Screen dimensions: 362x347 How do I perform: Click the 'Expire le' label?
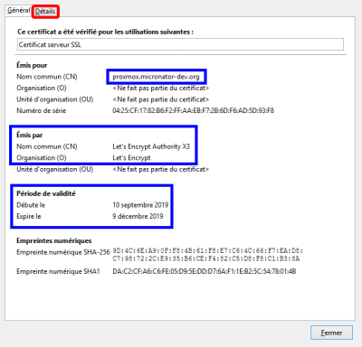[29, 216]
